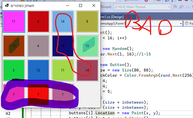Click the mint green button labeled 15
The height and width of the screenshot is (118, 193).
pyautogui.click(x=87, y=46)
